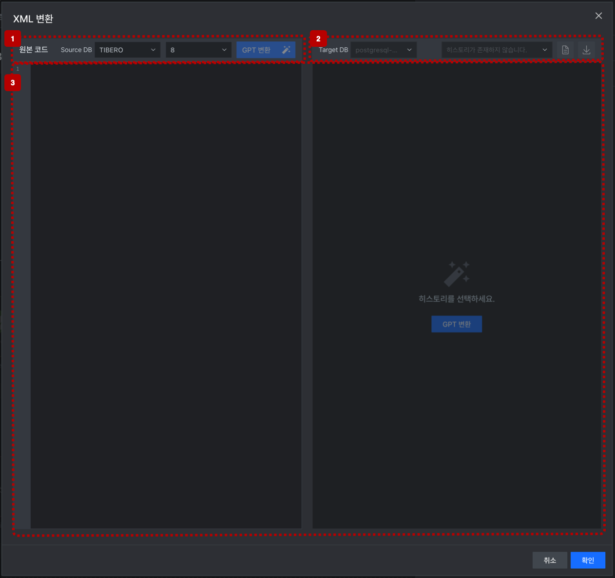Click the document icon in the target toolbar
The width and height of the screenshot is (615, 578).
(565, 50)
